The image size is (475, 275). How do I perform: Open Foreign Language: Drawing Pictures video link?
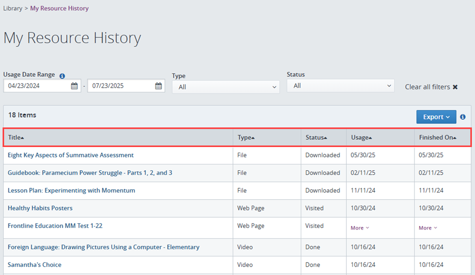pyautogui.click(x=103, y=247)
